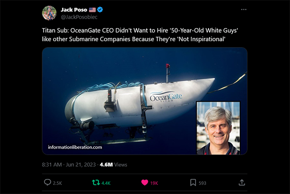The height and width of the screenshot is (194, 290).
Task: Click the CEO portrait inset photo
Action: (x=218, y=128)
